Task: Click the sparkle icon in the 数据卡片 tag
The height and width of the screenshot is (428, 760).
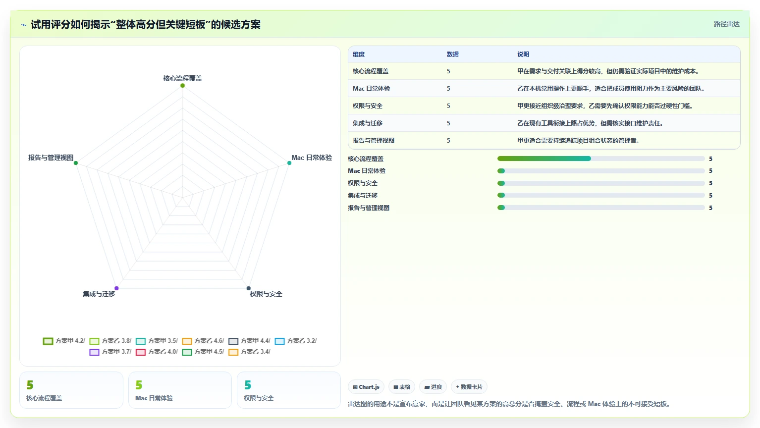Action: (x=457, y=387)
